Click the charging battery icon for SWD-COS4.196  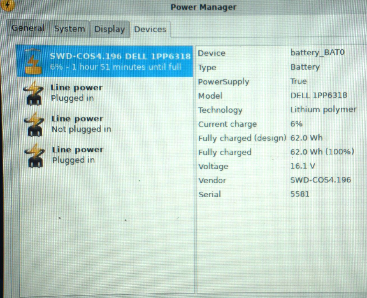point(33,61)
